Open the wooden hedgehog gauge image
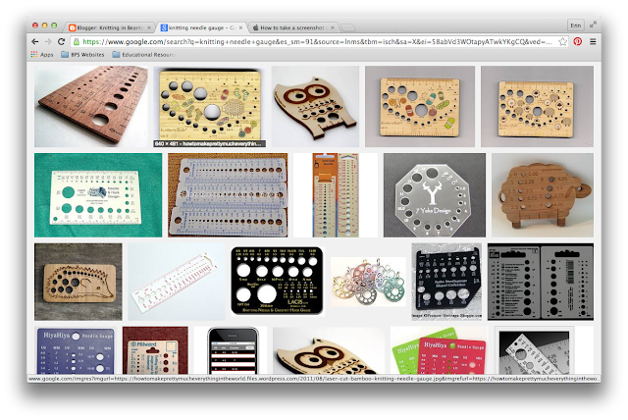 [78, 282]
